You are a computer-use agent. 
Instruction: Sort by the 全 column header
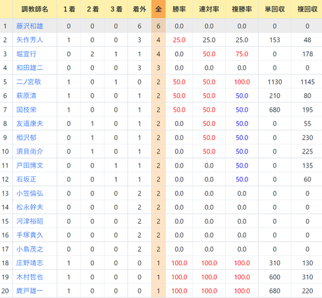coord(158,9)
